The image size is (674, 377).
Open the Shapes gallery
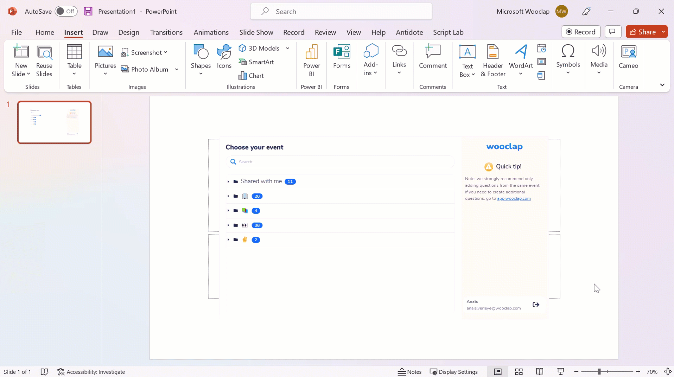(201, 60)
